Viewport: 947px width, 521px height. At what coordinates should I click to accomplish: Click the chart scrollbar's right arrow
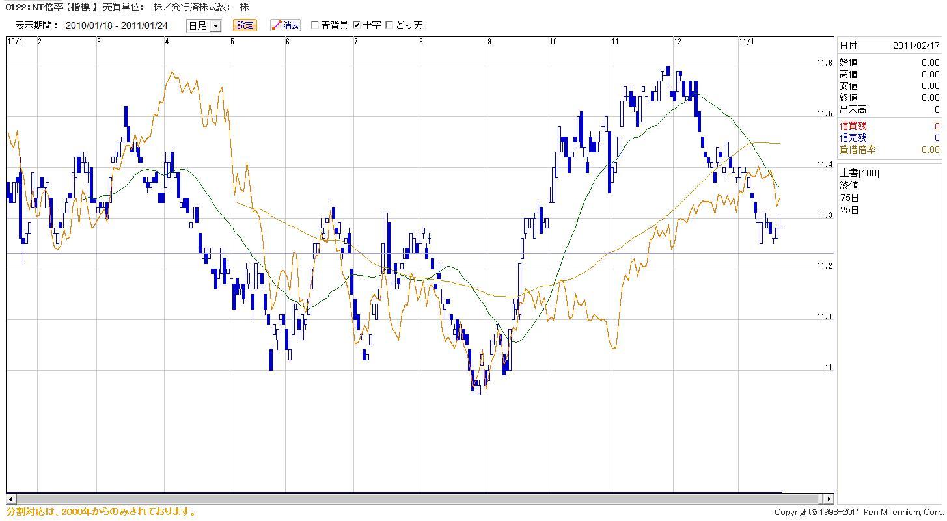[829, 499]
